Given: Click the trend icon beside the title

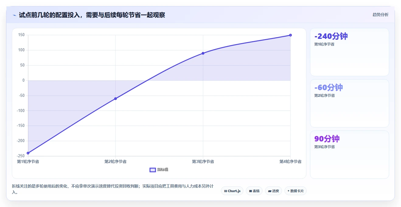Looking at the screenshot, I should (14, 15).
